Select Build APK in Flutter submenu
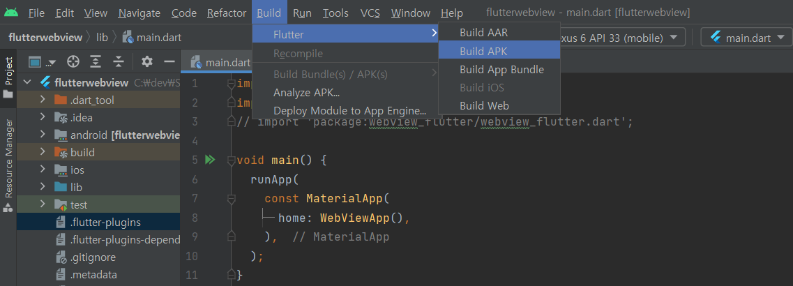 coord(499,51)
